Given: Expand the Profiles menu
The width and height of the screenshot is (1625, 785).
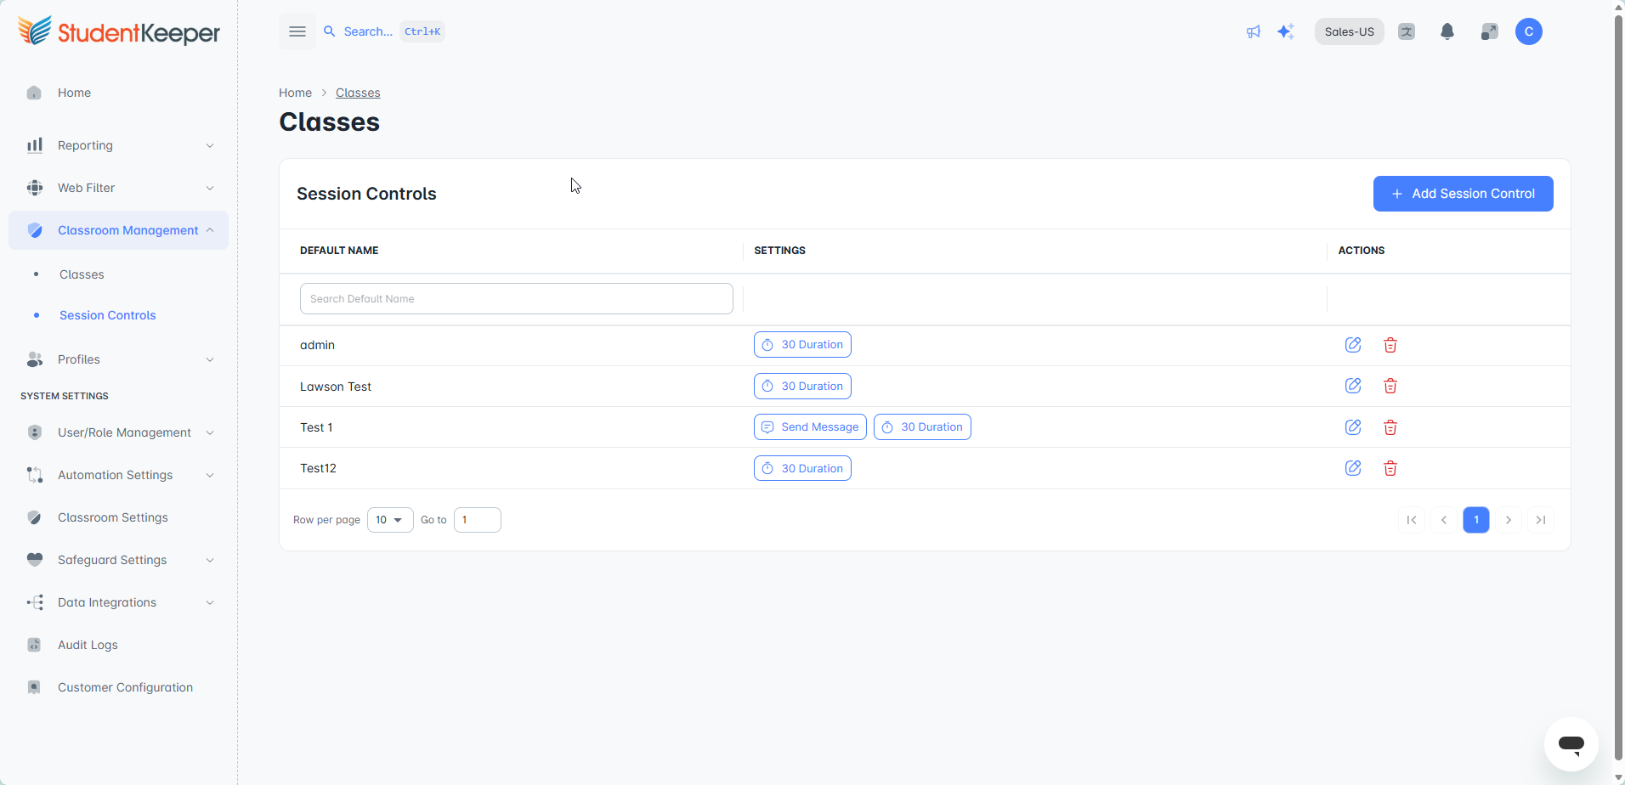Looking at the screenshot, I should [x=119, y=359].
